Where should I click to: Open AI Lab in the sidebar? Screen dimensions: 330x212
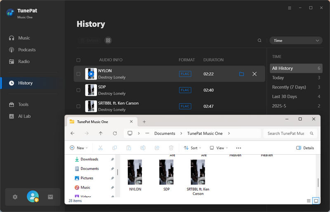pyautogui.click(x=24, y=116)
